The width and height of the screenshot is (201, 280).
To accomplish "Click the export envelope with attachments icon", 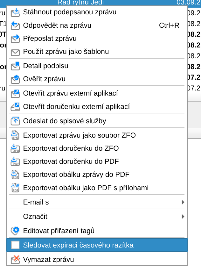I will point(15,188).
